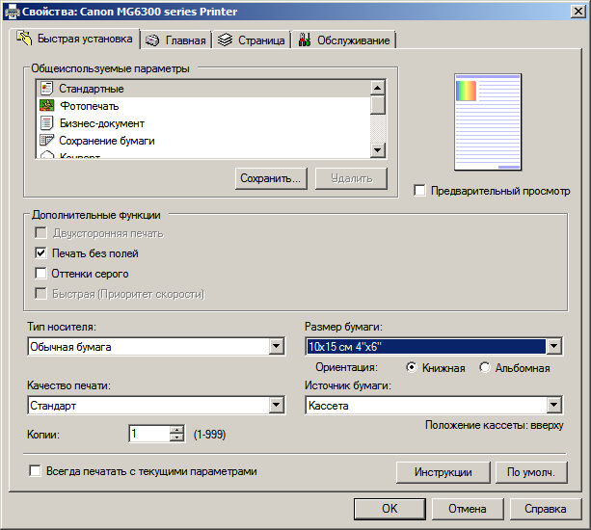Click the Фотопечать preset icon

(x=46, y=105)
